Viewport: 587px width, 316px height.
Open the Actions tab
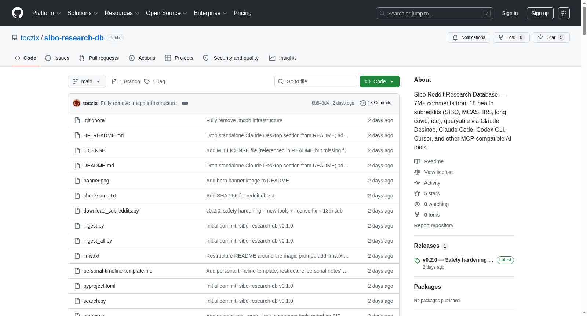click(142, 58)
